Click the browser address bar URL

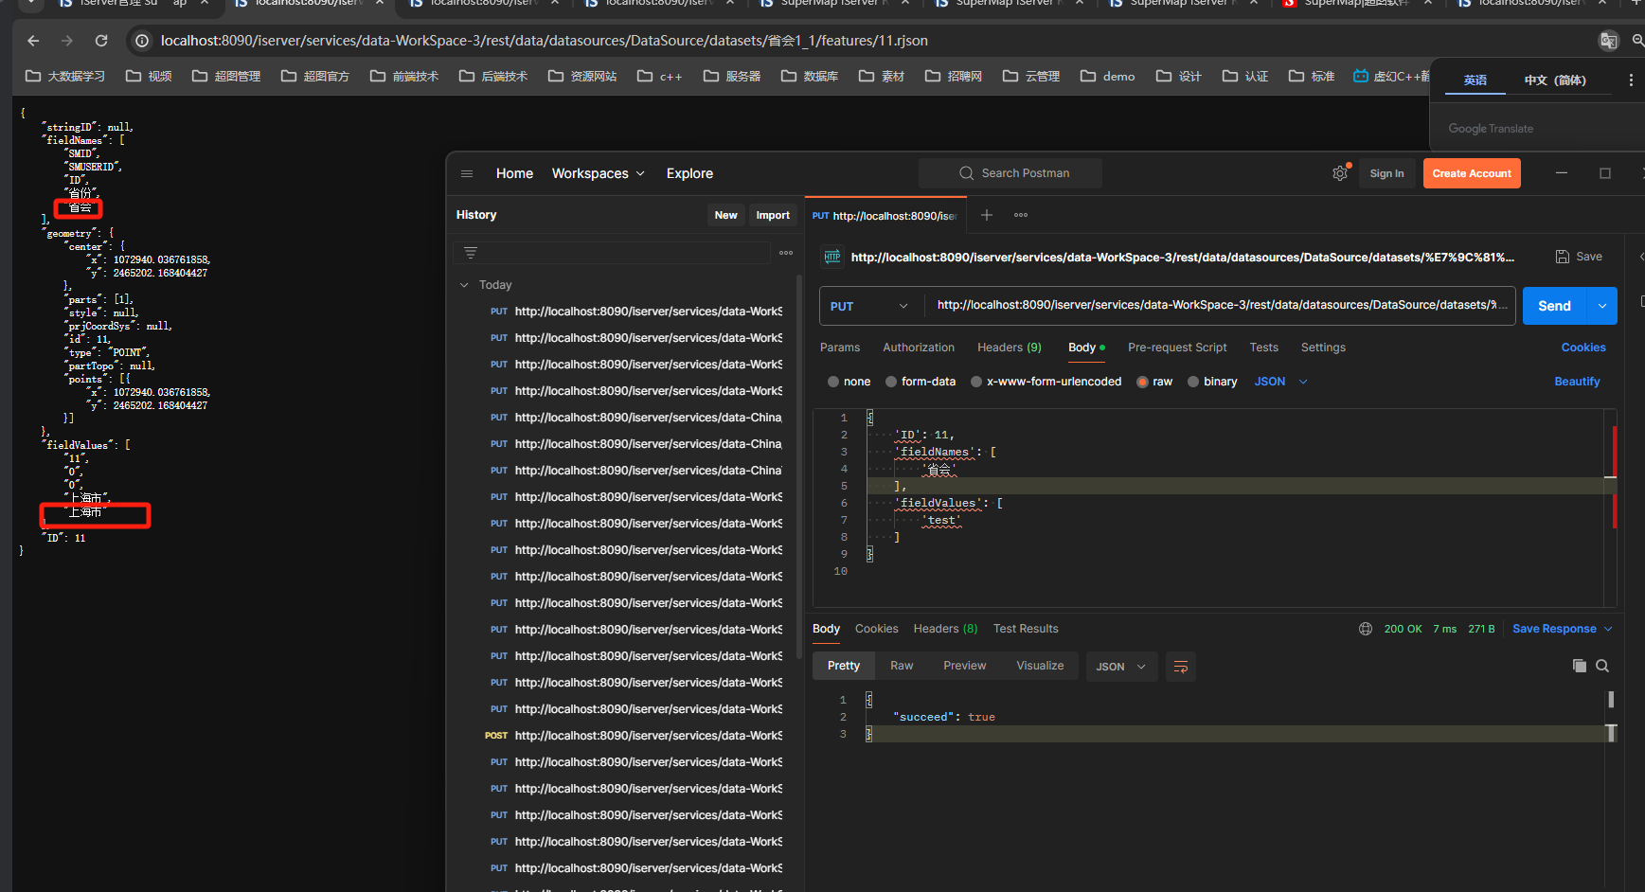[545, 41]
